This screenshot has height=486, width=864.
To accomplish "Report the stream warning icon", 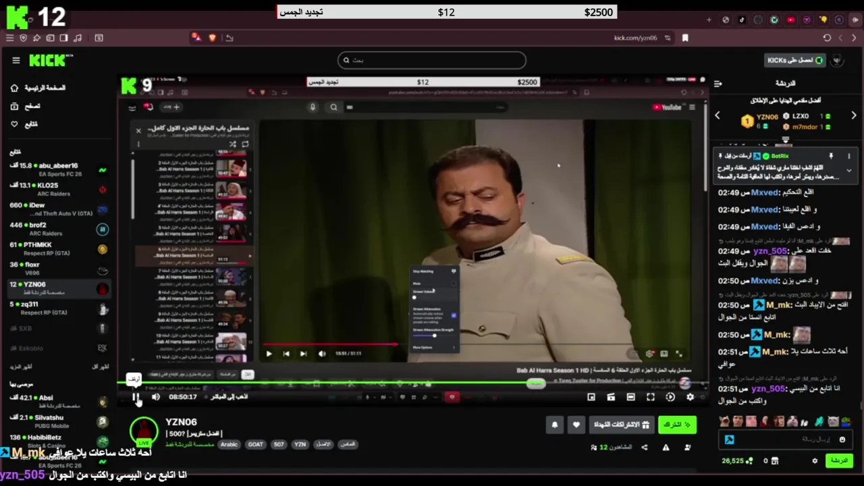I will 666,447.
